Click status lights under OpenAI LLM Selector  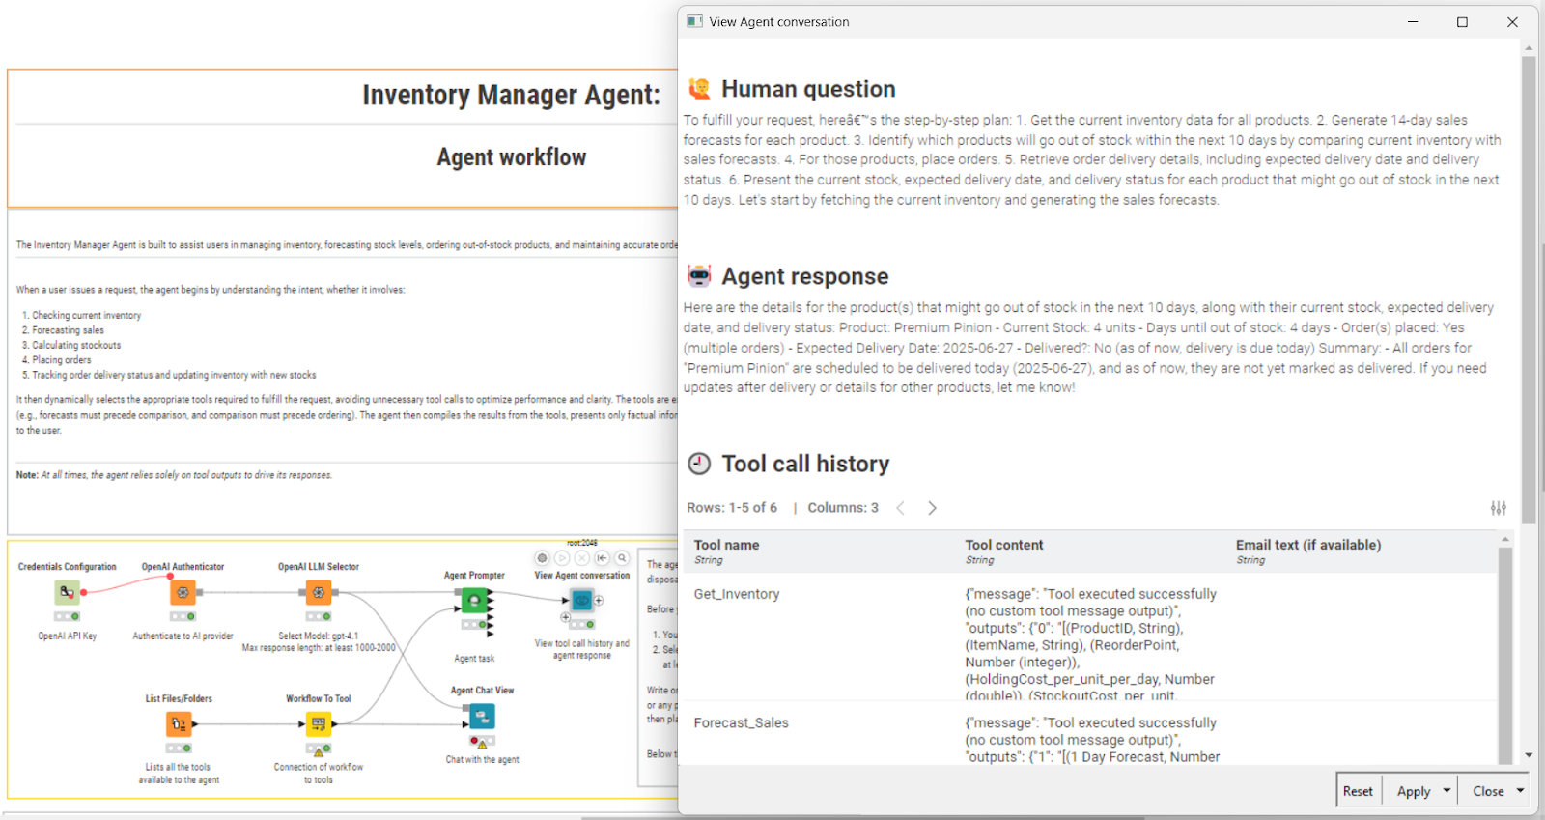[319, 616]
